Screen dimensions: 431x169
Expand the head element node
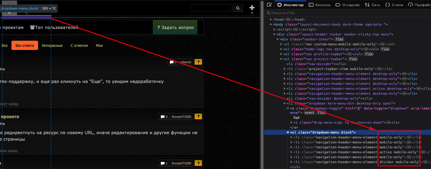271,19
